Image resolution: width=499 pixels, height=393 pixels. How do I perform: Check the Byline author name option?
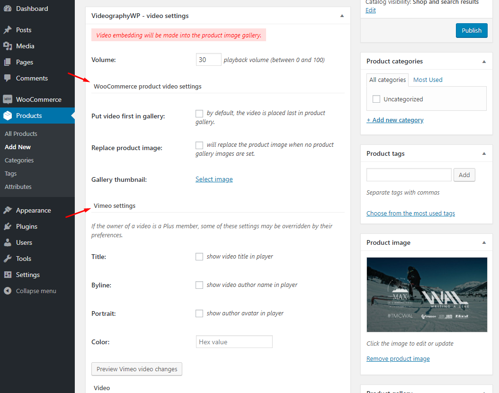coord(199,285)
